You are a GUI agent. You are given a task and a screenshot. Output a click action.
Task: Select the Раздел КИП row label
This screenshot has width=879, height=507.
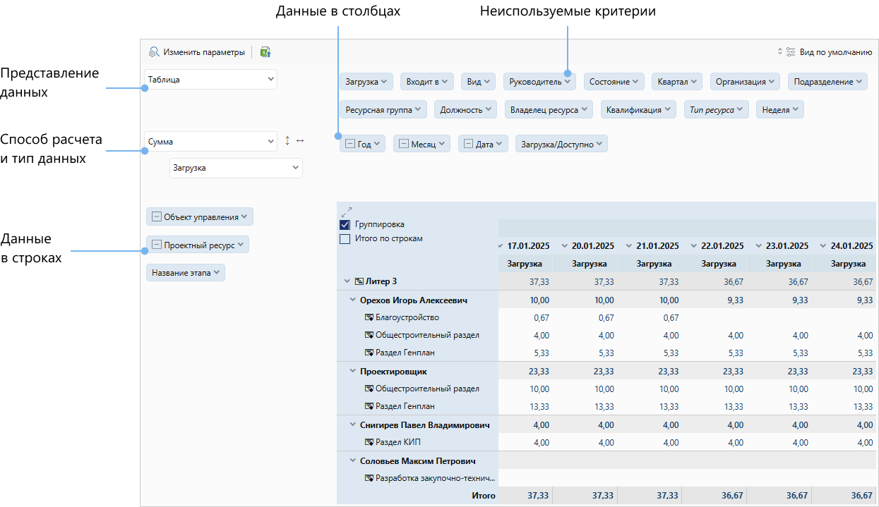coord(400,442)
